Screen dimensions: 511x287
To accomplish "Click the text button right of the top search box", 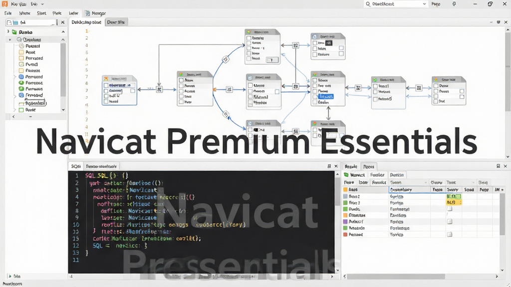I will point(436,4).
